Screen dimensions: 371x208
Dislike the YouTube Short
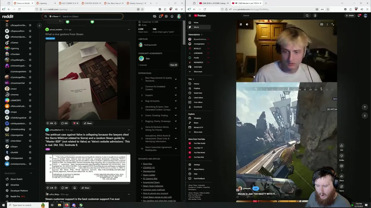point(341,156)
